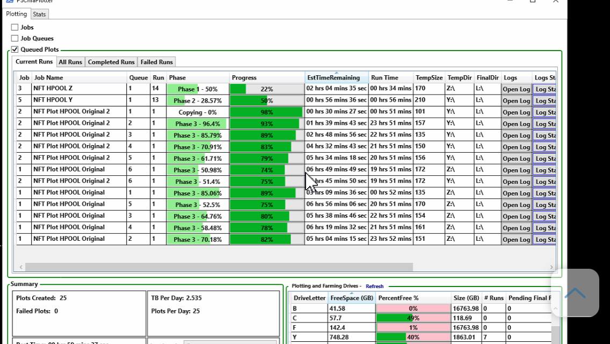Enable the Job Queues checkbox

15,38
